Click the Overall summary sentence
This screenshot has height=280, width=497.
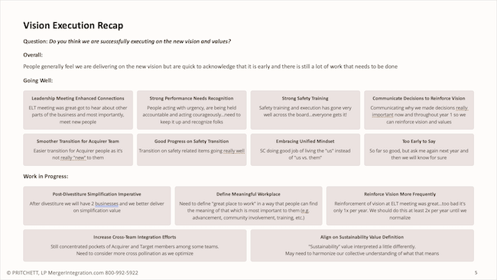[x=210, y=67]
